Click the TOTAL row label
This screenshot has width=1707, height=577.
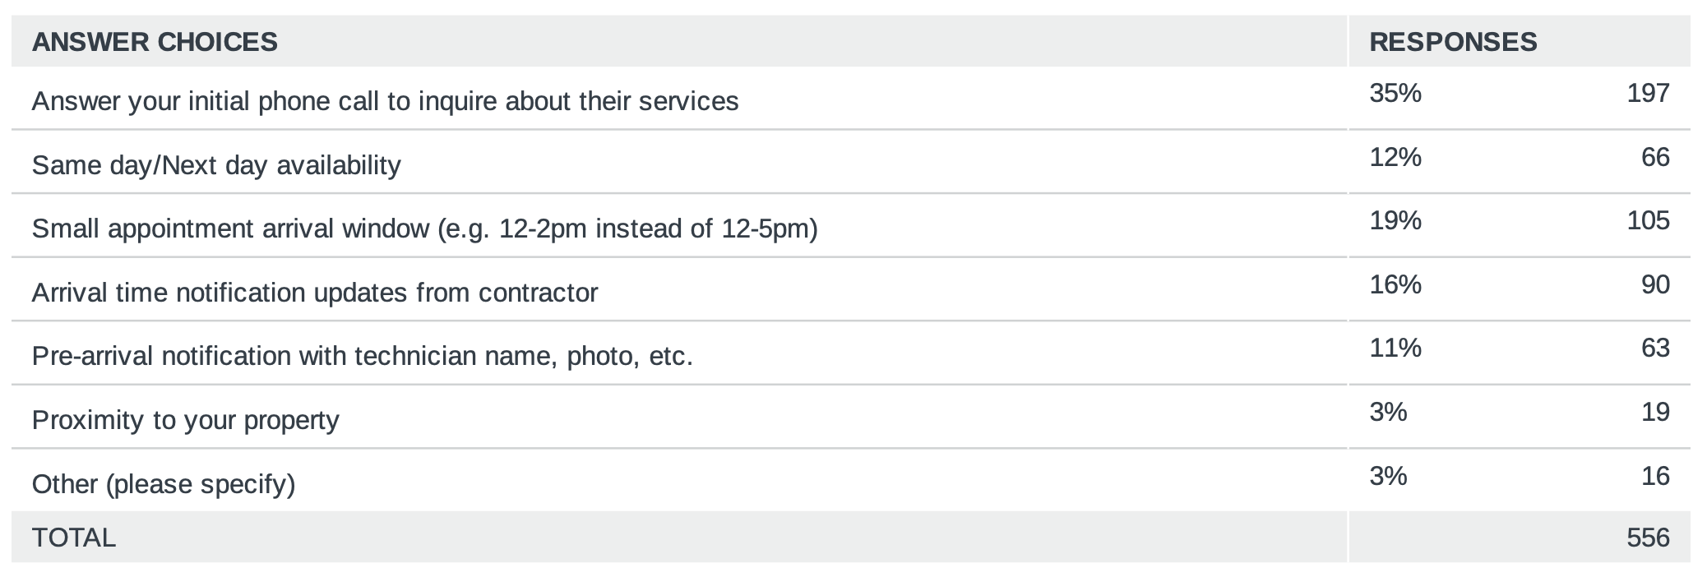pos(74,538)
